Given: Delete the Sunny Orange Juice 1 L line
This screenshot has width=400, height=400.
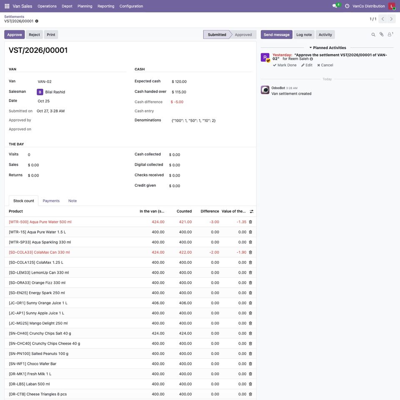Looking at the screenshot, I should pyautogui.click(x=250, y=303).
